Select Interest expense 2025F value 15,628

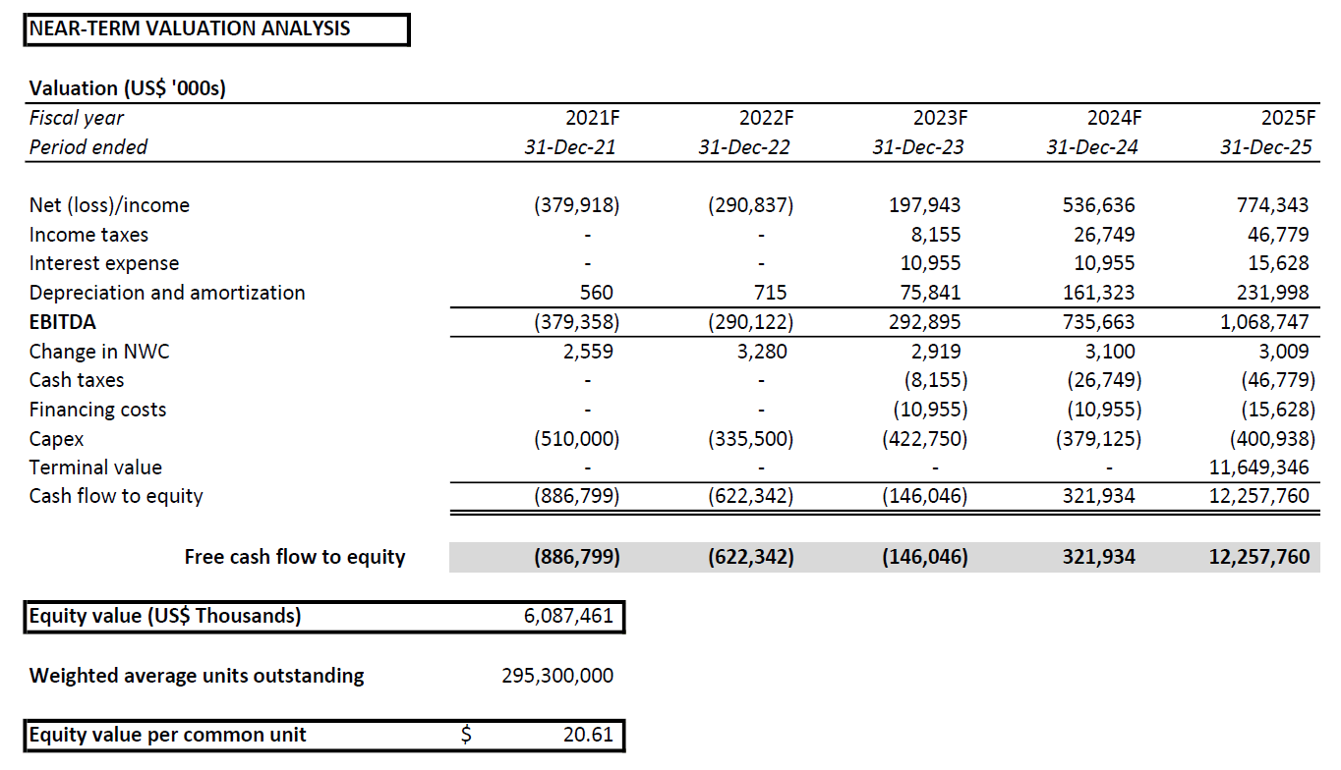1278,263
